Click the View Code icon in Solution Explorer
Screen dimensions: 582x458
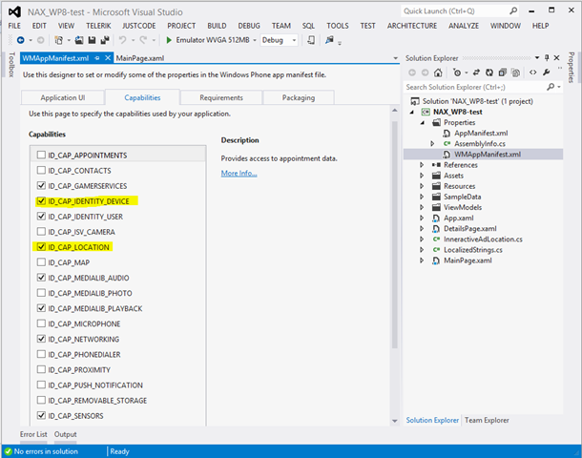pos(532,73)
